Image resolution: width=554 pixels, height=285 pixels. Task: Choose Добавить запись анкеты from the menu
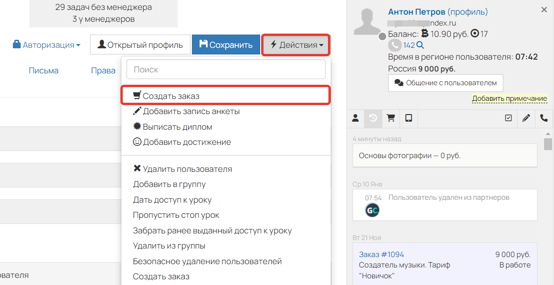186,111
